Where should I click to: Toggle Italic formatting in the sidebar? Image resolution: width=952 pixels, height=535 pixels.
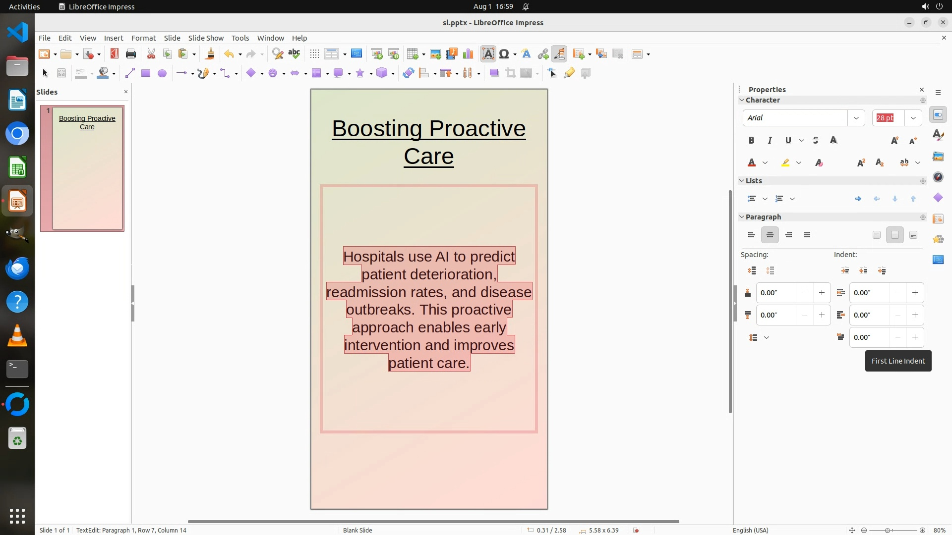770,141
